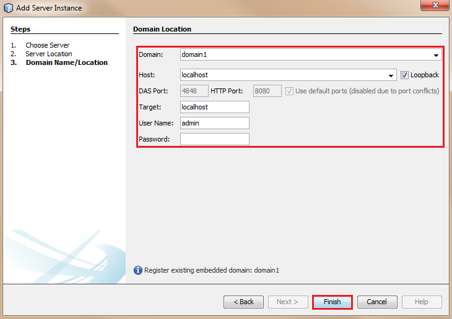This screenshot has width=452, height=319.
Task: Click the Add Server Instance cube icon
Action: [x=9, y=8]
